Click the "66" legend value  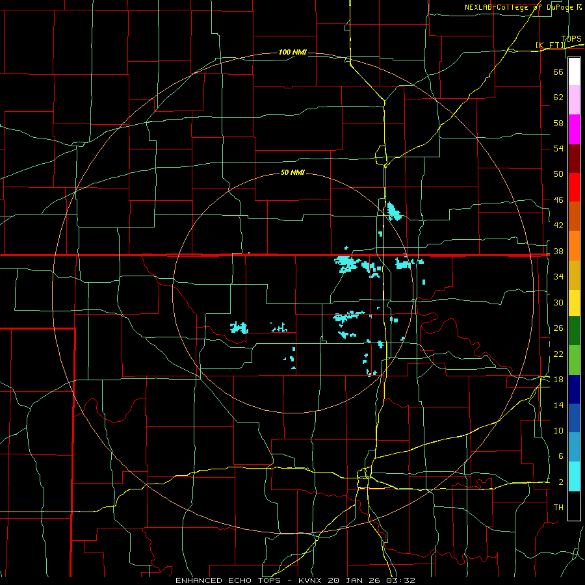558,71
